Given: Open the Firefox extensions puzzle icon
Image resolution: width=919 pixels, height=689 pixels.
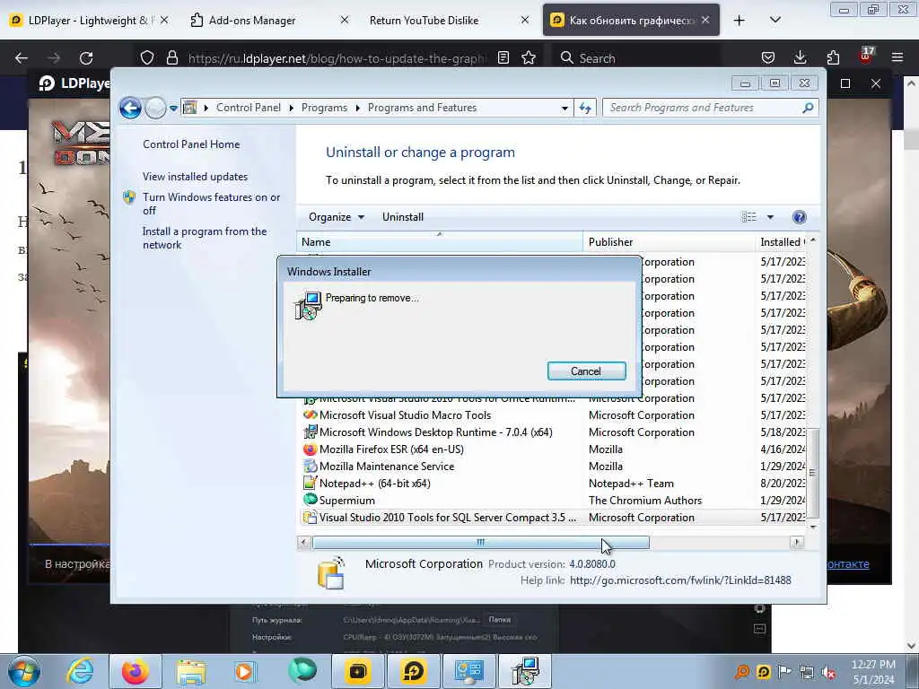Looking at the screenshot, I should tap(833, 58).
